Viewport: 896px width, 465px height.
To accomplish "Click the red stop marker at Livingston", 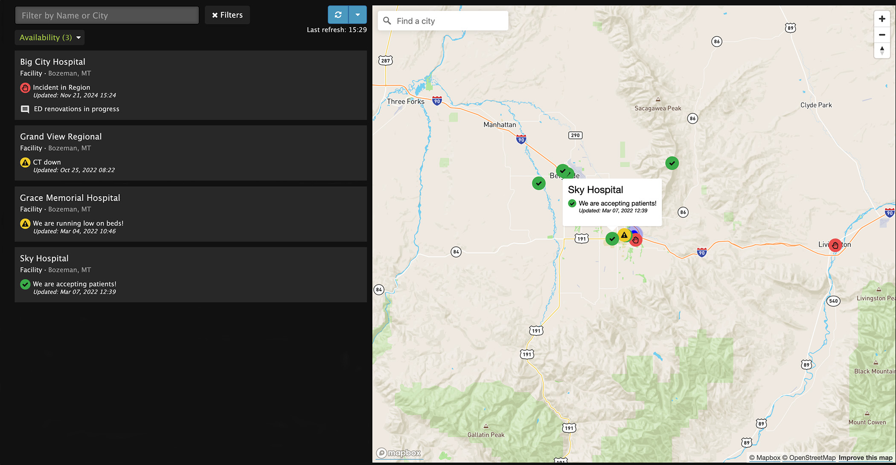I will pyautogui.click(x=835, y=245).
